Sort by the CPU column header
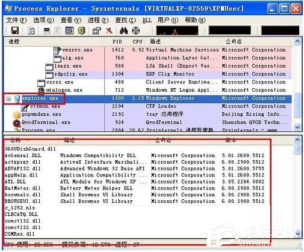Viewport: 304px width, 252px height. (x=137, y=41)
